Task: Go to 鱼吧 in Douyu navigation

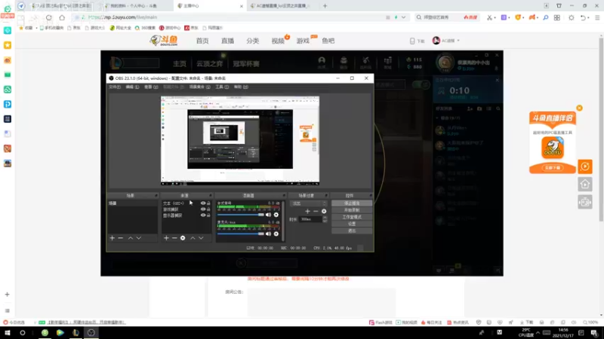Action: (328, 41)
